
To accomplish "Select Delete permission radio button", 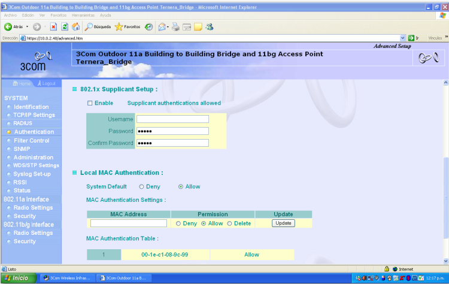I will tap(230, 223).
